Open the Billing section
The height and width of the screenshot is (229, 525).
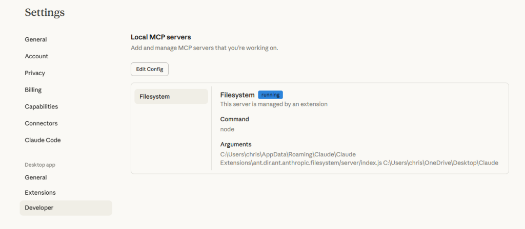[33, 90]
